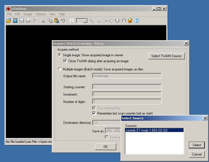Click the Save floppy disk icon
The width and height of the screenshot is (209, 162).
22,21
